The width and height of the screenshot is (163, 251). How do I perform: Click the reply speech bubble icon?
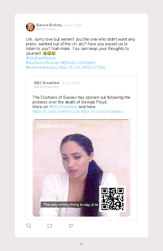click(29, 226)
